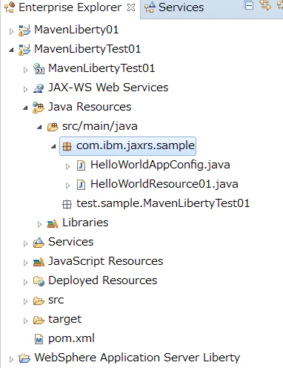
Task: Collapse the MavenLibertyTest01 project
Action: [11, 50]
